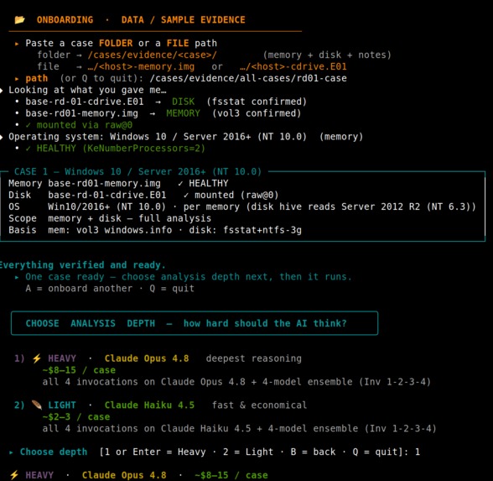Click the 'CHOOSE ANALYSIS DEPTH' banner
The image size is (493, 481).
pyautogui.click(x=195, y=323)
